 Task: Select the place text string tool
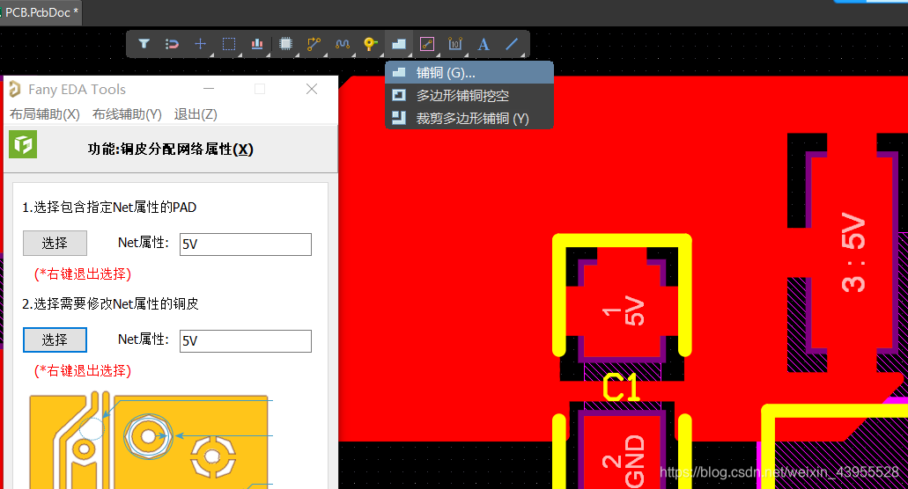(483, 43)
